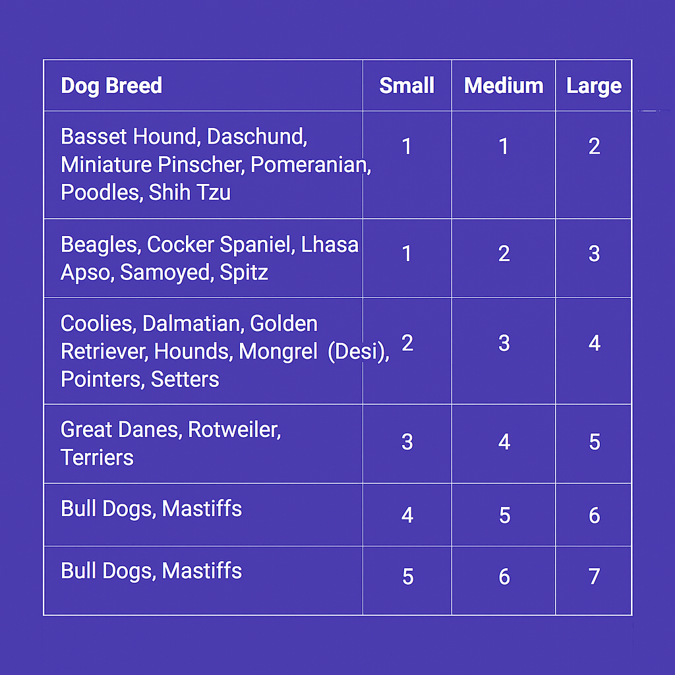Select Large value 3 in Beagles row

(594, 254)
